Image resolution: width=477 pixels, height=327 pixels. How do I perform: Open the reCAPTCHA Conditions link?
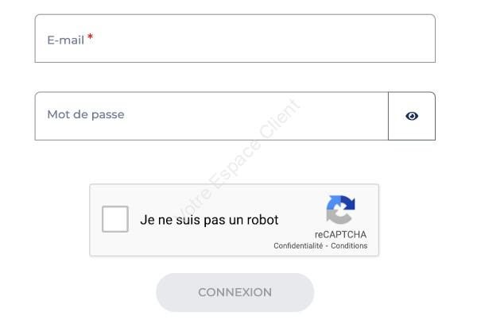[349, 245]
